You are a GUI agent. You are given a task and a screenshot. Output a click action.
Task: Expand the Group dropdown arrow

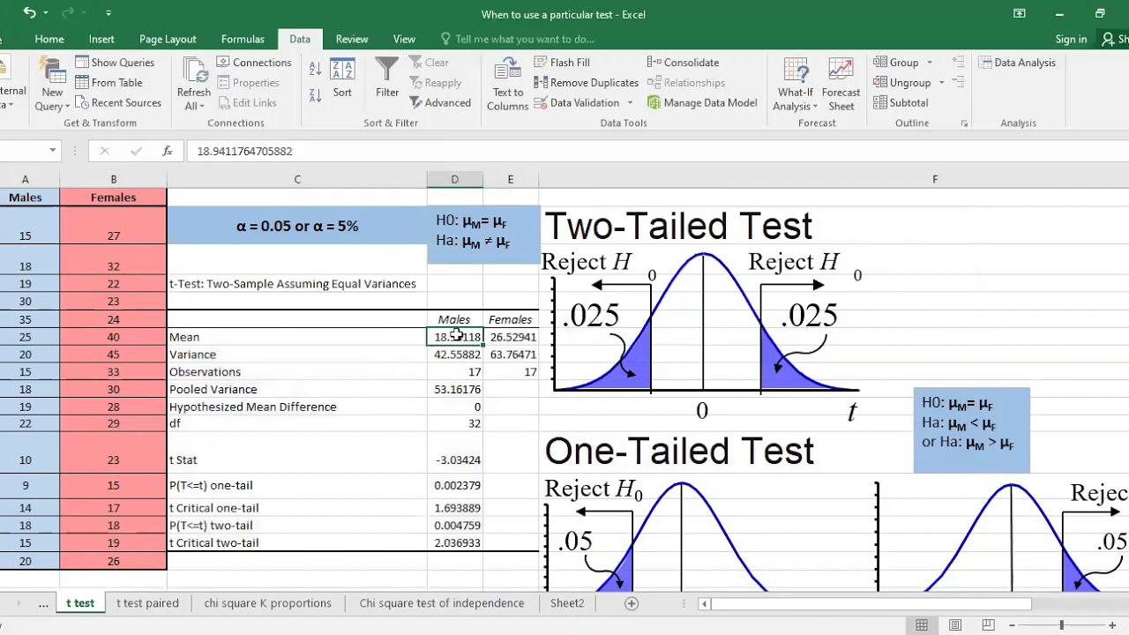pos(929,63)
